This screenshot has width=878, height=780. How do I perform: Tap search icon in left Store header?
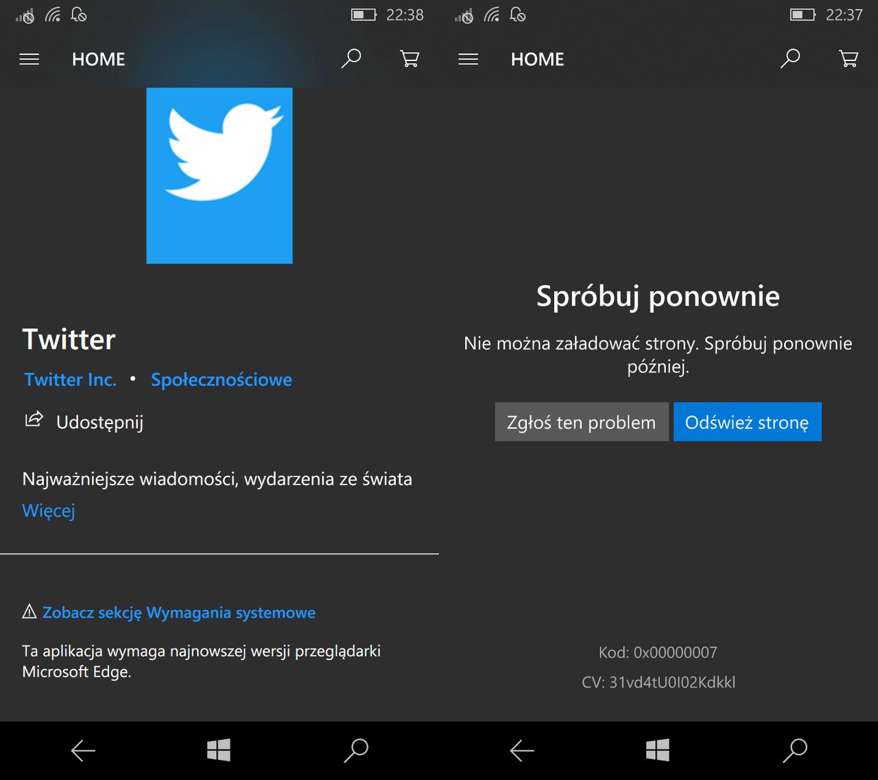click(351, 58)
